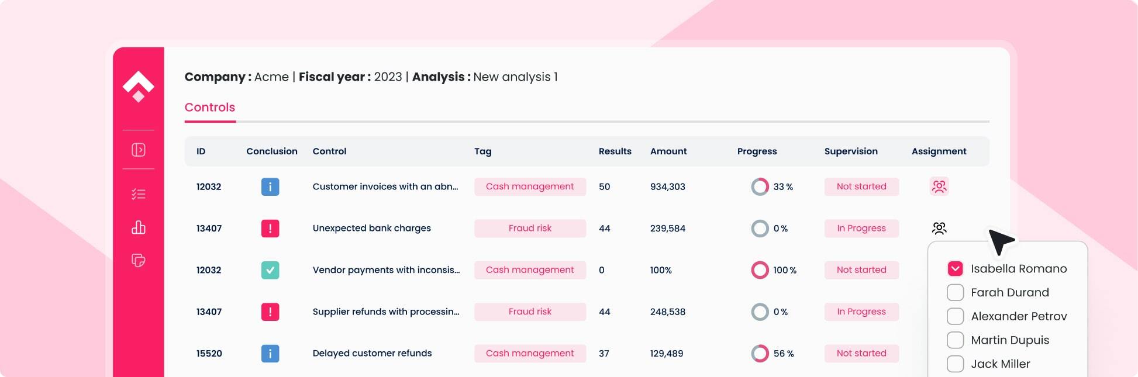The image size is (1138, 377).
Task: Open the bar chart icon in the sidebar
Action: click(x=138, y=227)
